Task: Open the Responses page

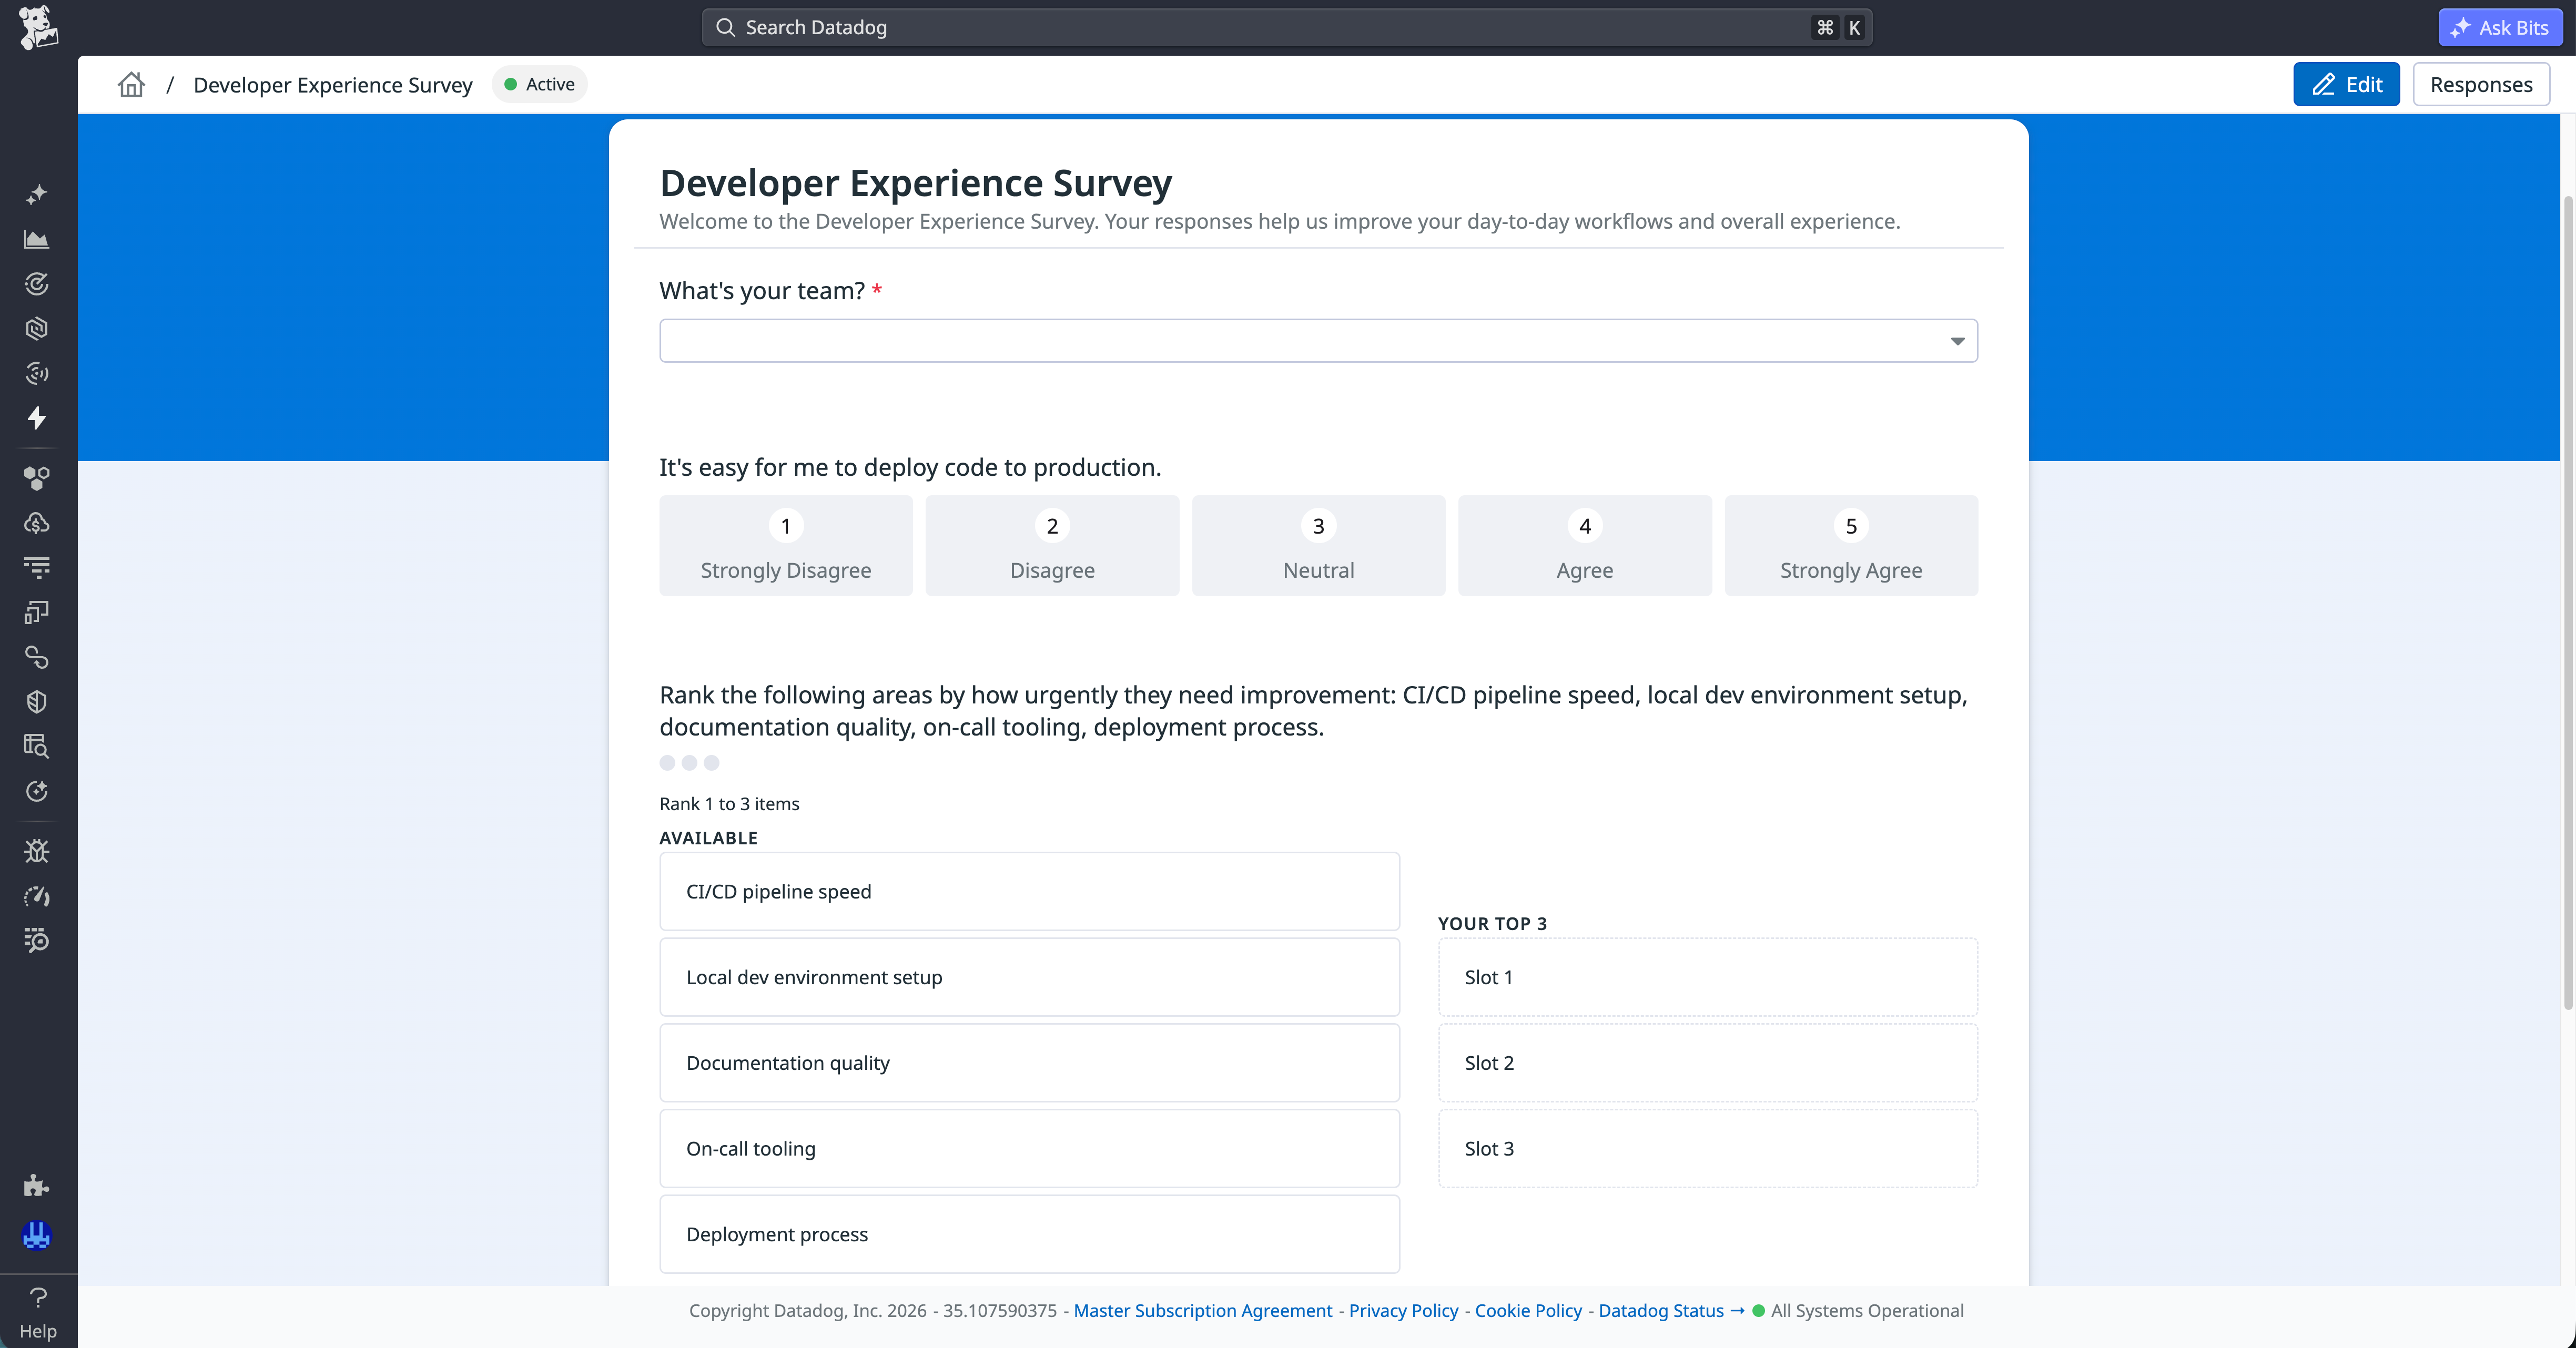Action: click(x=2483, y=84)
